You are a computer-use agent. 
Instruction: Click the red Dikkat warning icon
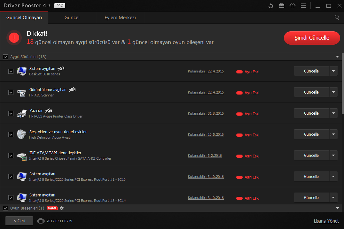tap(14, 38)
